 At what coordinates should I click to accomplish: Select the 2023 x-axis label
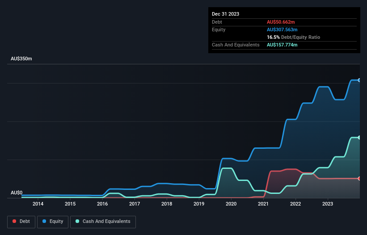[x=328, y=204]
